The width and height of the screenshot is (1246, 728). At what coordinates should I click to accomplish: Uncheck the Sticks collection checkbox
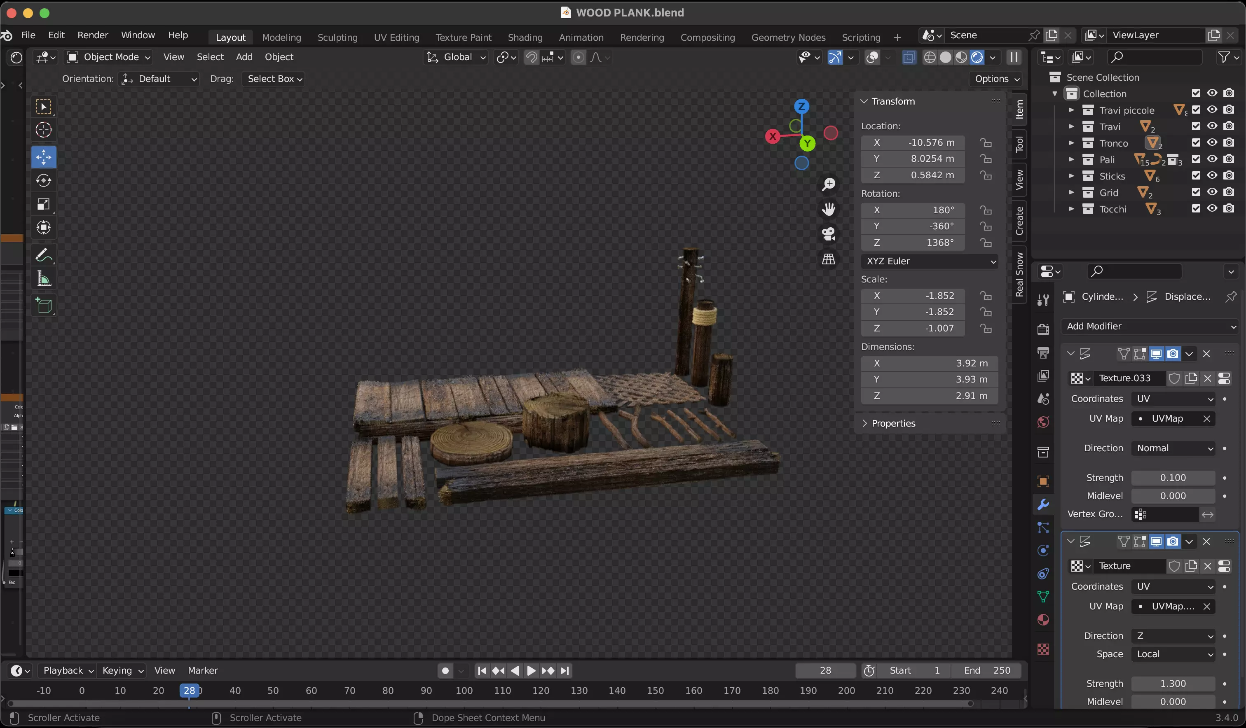(x=1196, y=176)
